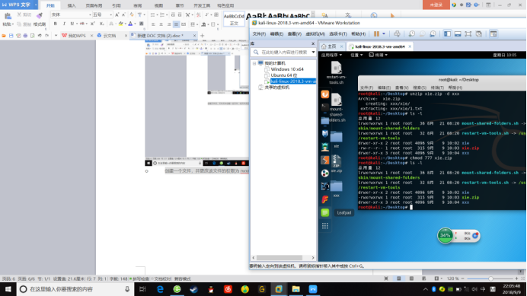
Task: Switch to the 云文档 tab
Action: (109, 36)
